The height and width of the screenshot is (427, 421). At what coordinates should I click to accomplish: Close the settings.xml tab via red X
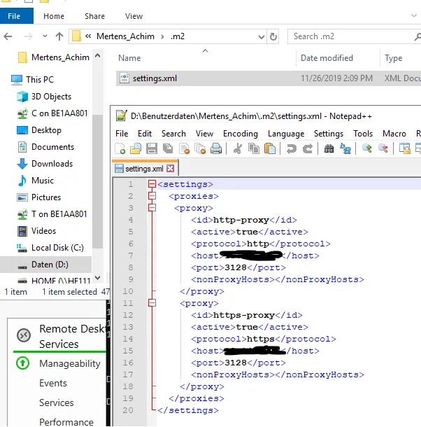[x=171, y=169]
